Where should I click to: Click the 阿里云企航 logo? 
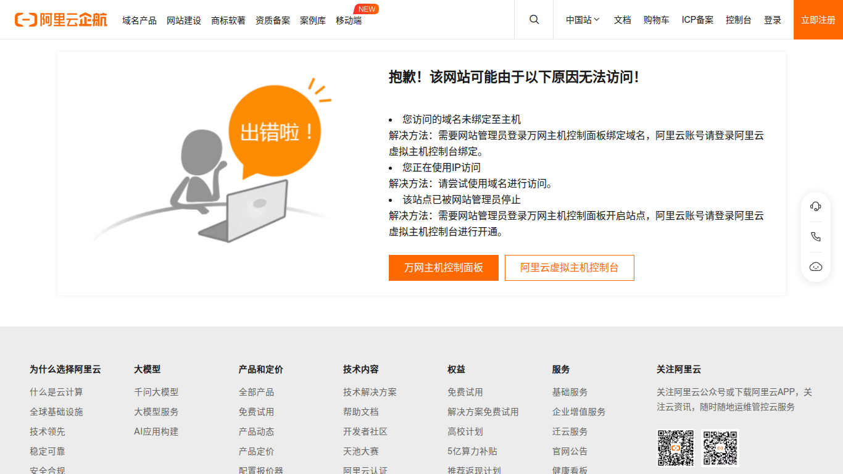(x=61, y=20)
